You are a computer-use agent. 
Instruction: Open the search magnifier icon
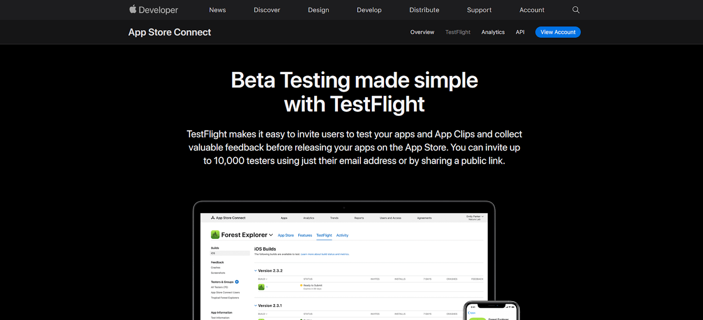point(576,10)
